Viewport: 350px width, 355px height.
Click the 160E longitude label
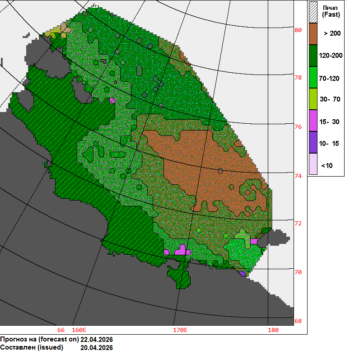[x=79, y=330]
